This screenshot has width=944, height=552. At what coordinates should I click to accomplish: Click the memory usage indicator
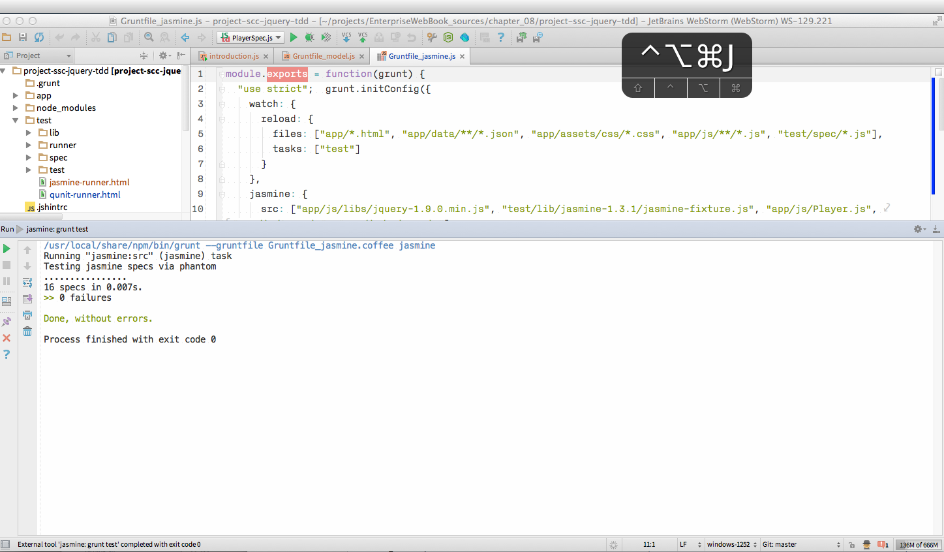919,545
